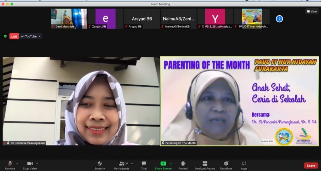The image size is (321, 171).
Task: Click the green Share Screen button
Action: tap(163, 165)
